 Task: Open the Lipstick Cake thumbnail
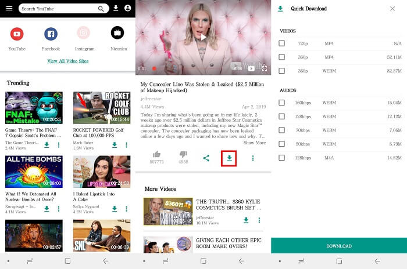[x=102, y=172]
